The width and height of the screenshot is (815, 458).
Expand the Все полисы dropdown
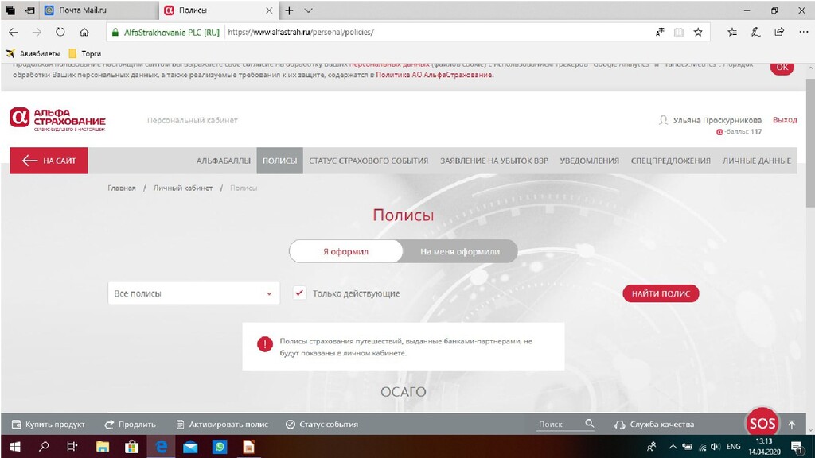click(x=194, y=293)
